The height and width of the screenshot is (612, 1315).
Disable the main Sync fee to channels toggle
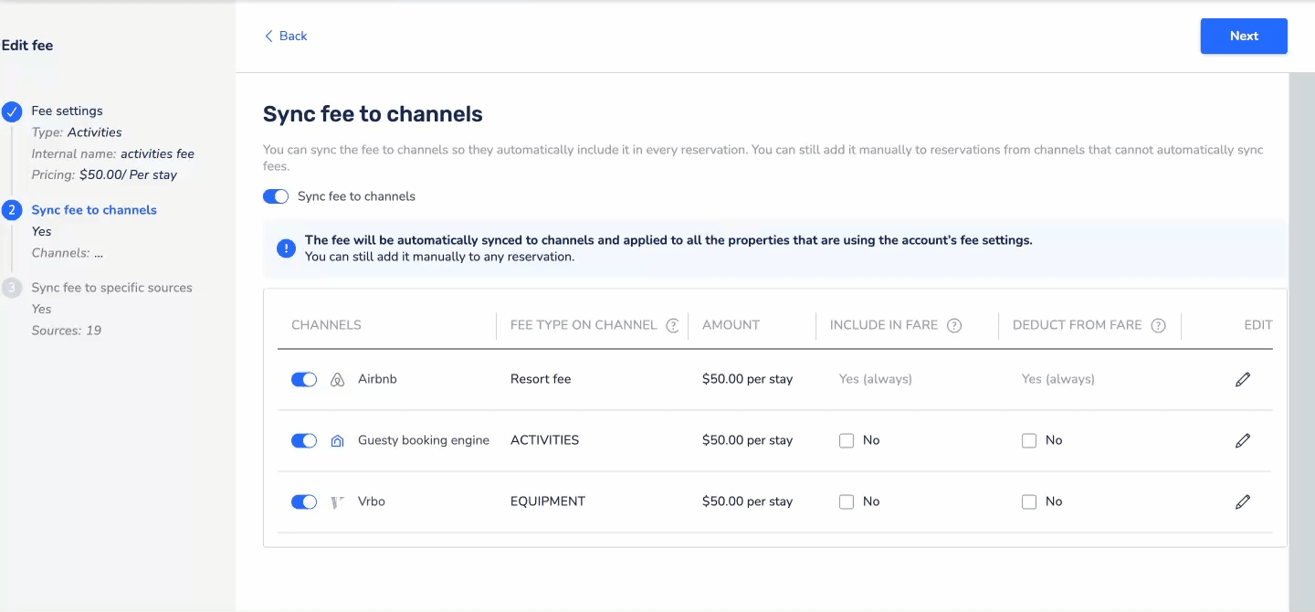tap(276, 196)
